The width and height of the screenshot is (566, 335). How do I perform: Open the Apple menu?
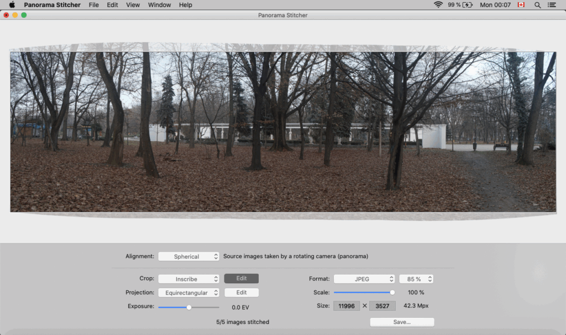click(13, 5)
